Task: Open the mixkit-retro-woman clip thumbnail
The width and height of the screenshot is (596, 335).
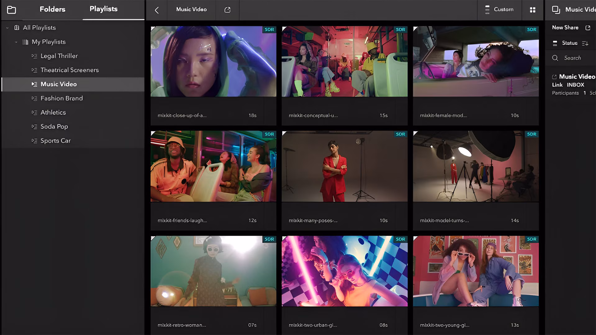Action: tap(214, 271)
